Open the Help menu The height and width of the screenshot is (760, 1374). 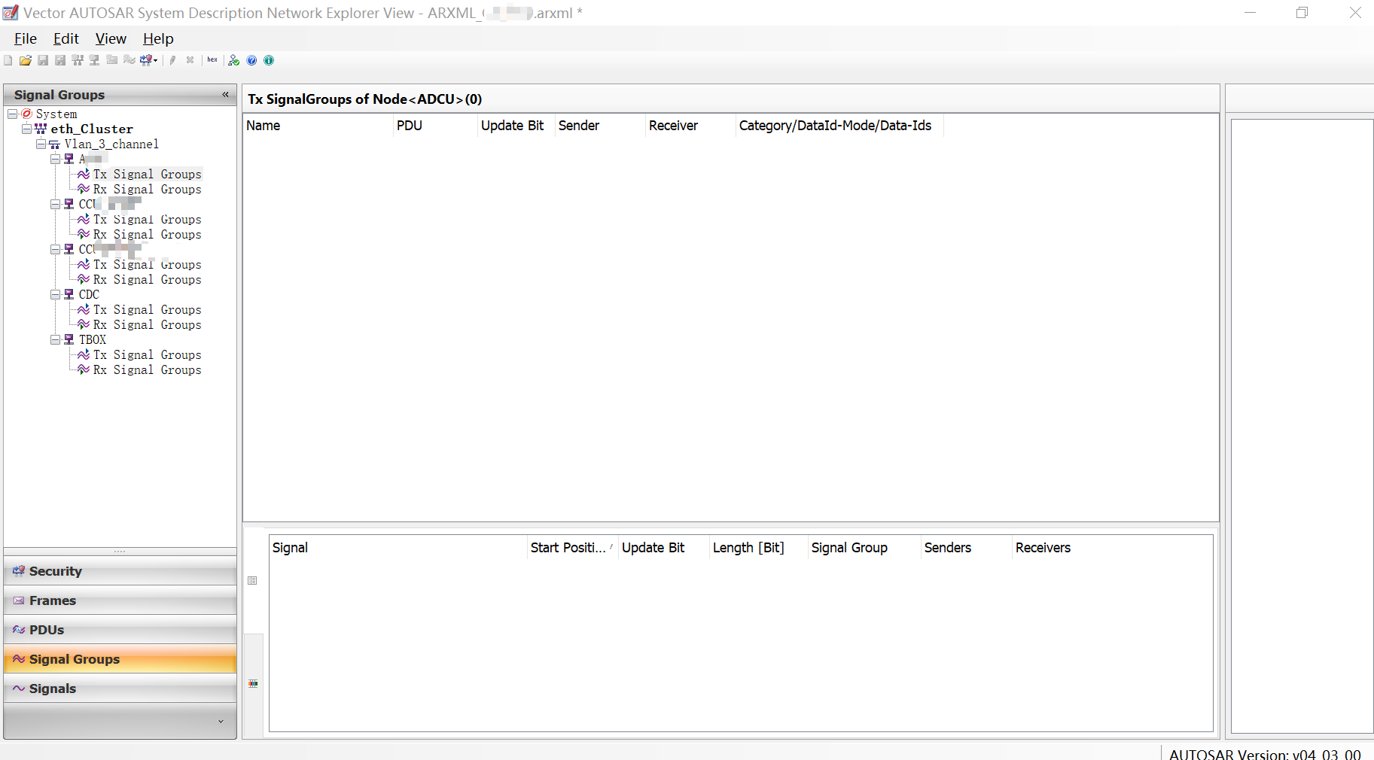(158, 38)
